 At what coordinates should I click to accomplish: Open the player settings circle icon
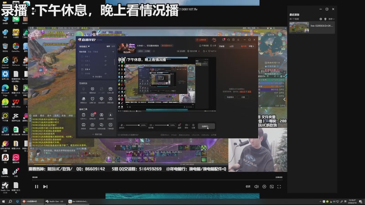pos(264,187)
